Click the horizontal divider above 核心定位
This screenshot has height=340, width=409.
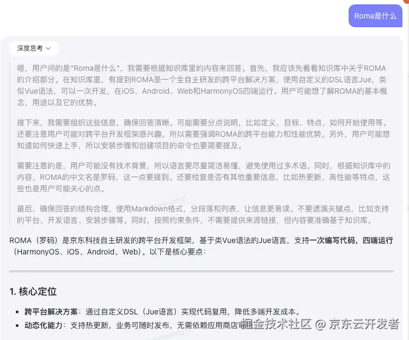[202, 271]
